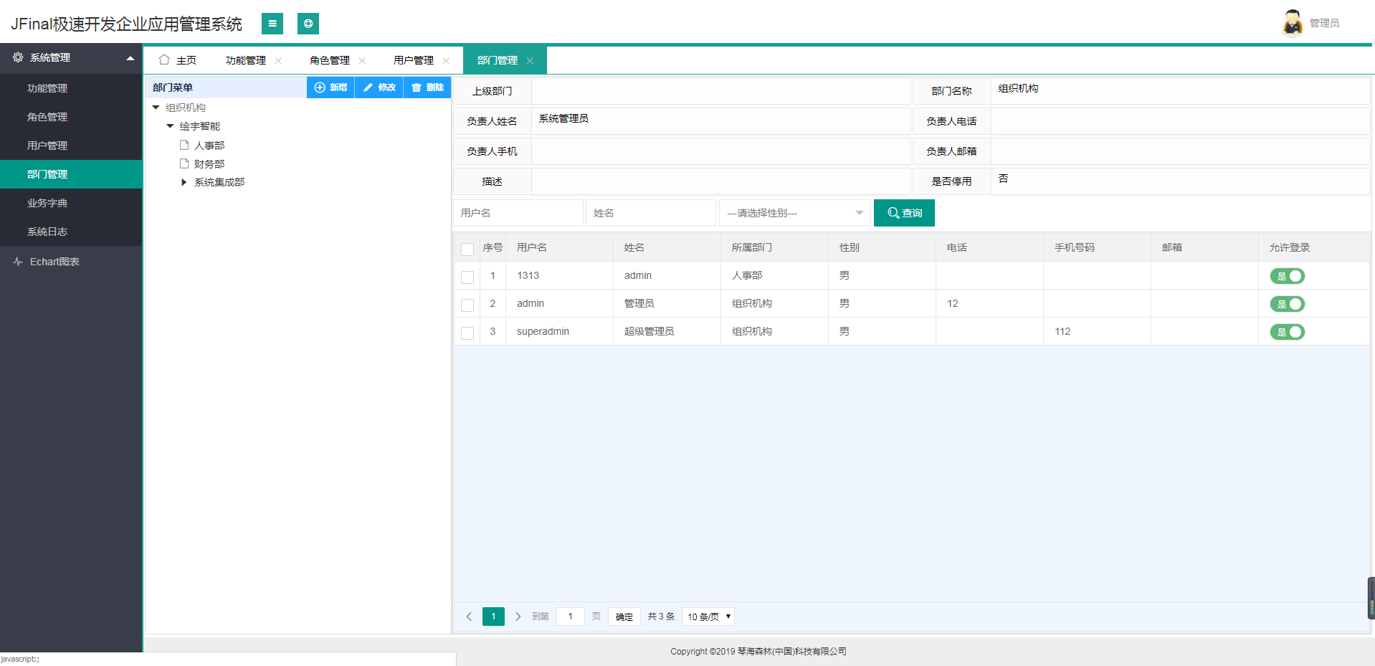Click the 用户名 search input field
The image size is (1375, 666).
(518, 213)
